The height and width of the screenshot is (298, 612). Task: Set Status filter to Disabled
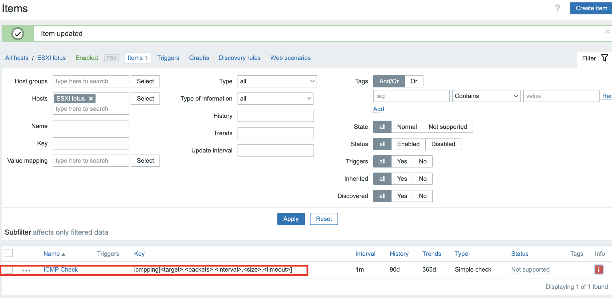(x=443, y=144)
